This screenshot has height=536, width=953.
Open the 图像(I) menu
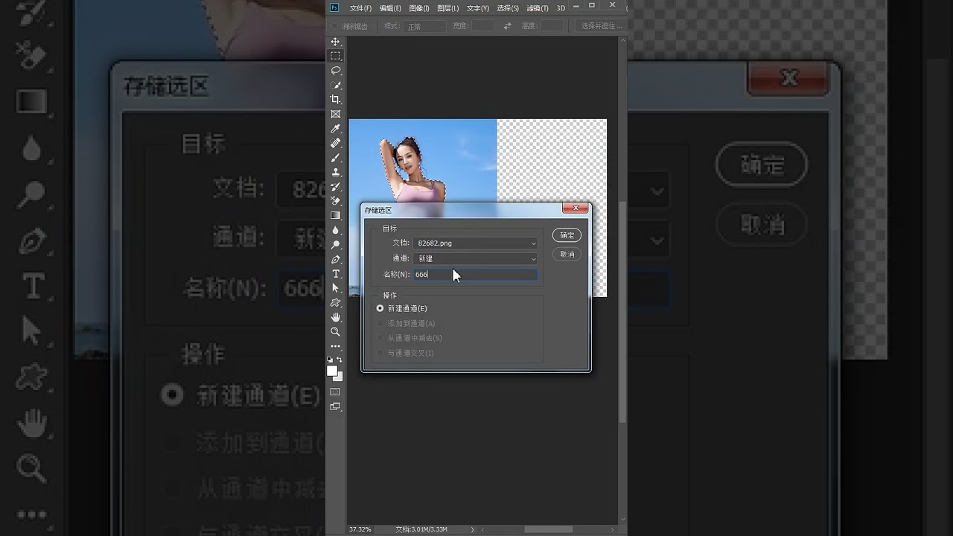coord(419,8)
